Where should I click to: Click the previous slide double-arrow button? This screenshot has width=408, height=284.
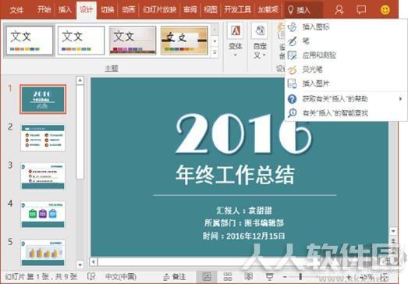coord(393,241)
